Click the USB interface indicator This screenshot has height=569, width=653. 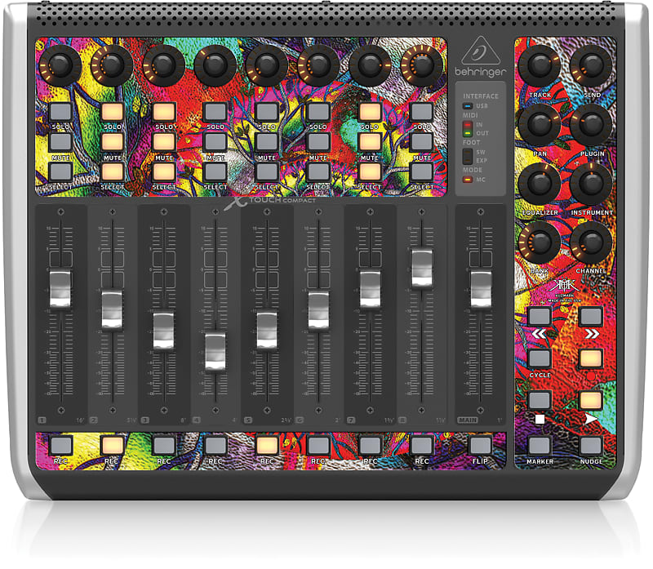(x=467, y=105)
